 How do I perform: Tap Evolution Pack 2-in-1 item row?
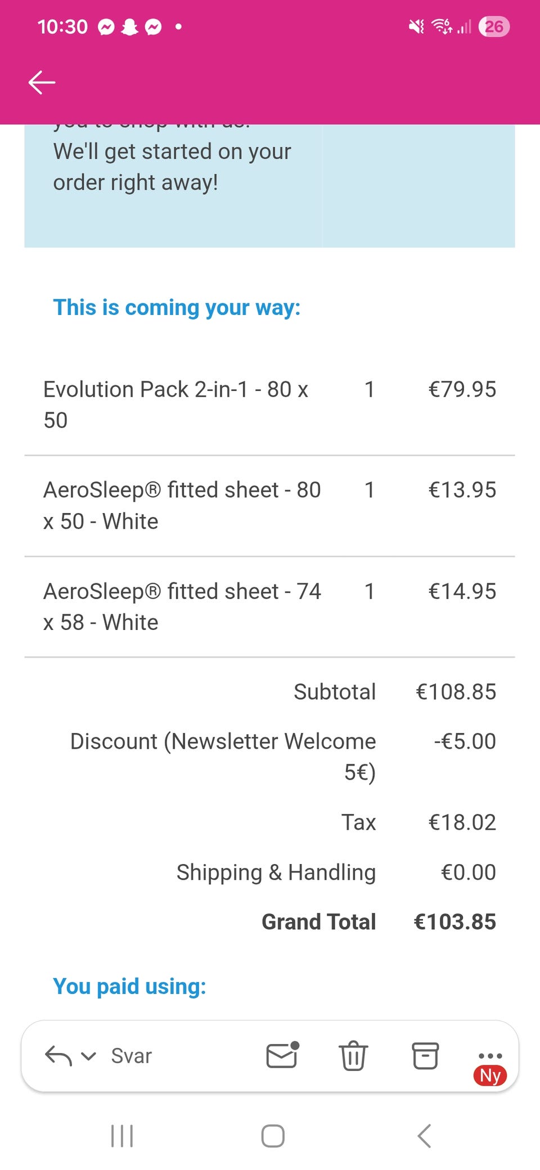[x=175, y=404]
